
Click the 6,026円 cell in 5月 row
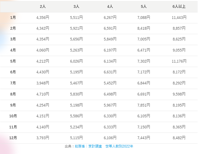click(76, 61)
